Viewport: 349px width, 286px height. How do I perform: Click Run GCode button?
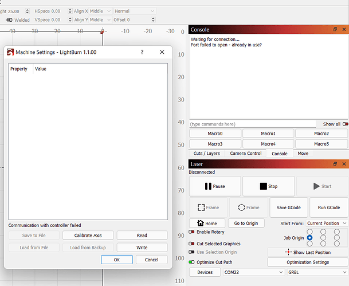pos(329,207)
